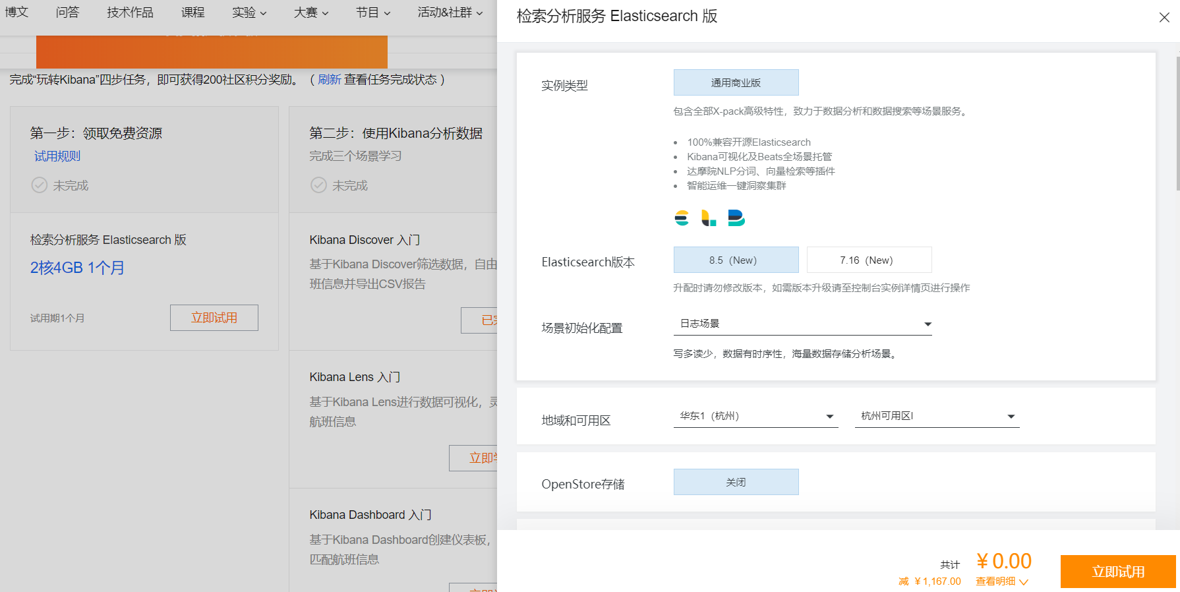Choose Elasticsearch version 7.16 (New)
The image size is (1180, 592).
pyautogui.click(x=869, y=260)
